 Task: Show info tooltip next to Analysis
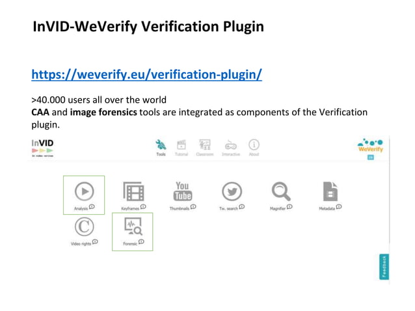92,207
